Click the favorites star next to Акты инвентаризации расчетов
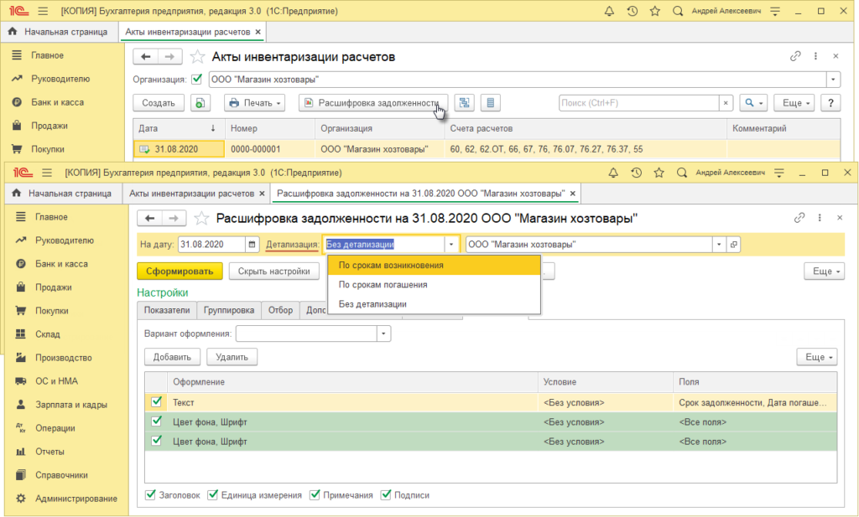This screenshot has width=859, height=517. (x=197, y=57)
